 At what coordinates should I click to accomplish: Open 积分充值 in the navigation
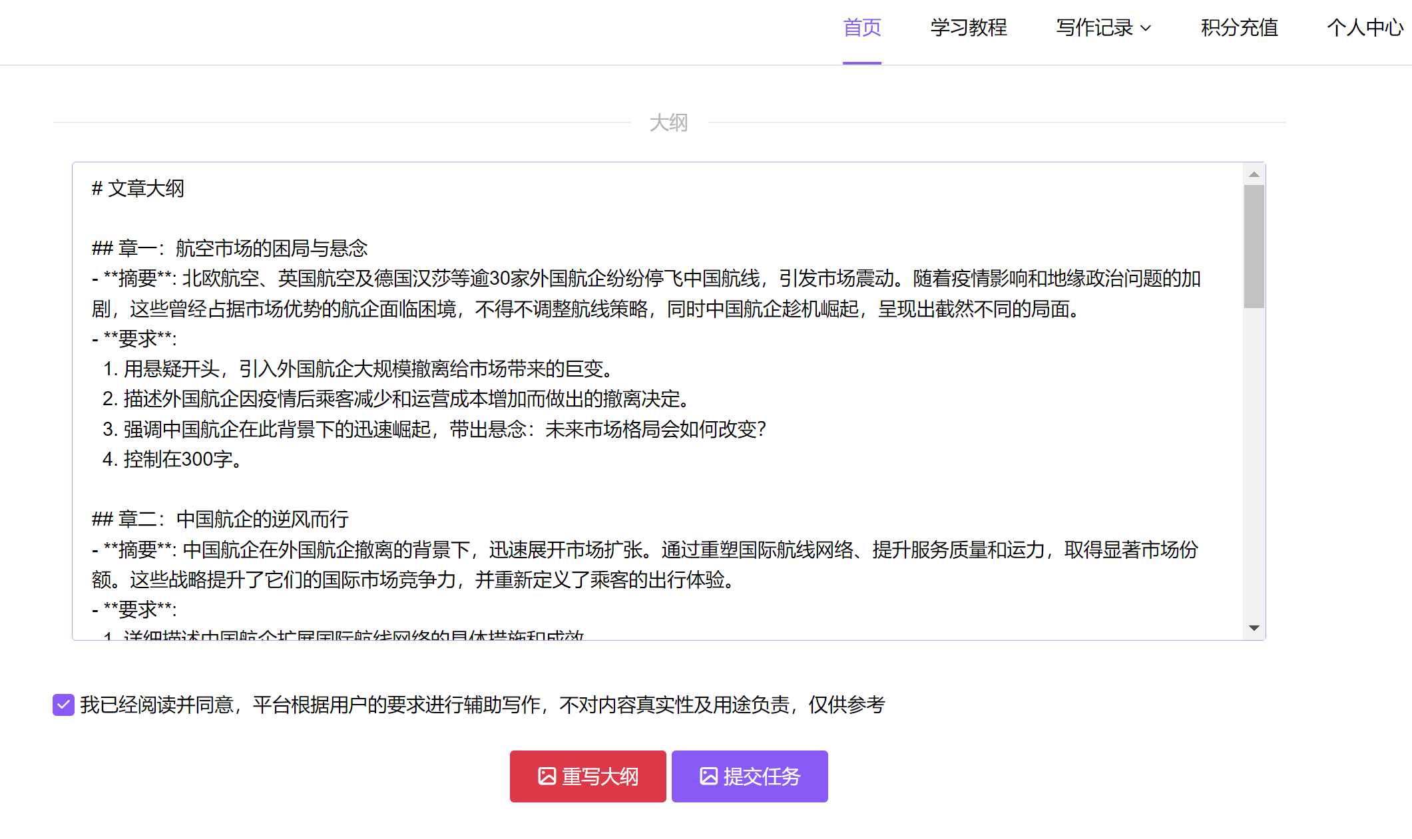(x=1239, y=28)
